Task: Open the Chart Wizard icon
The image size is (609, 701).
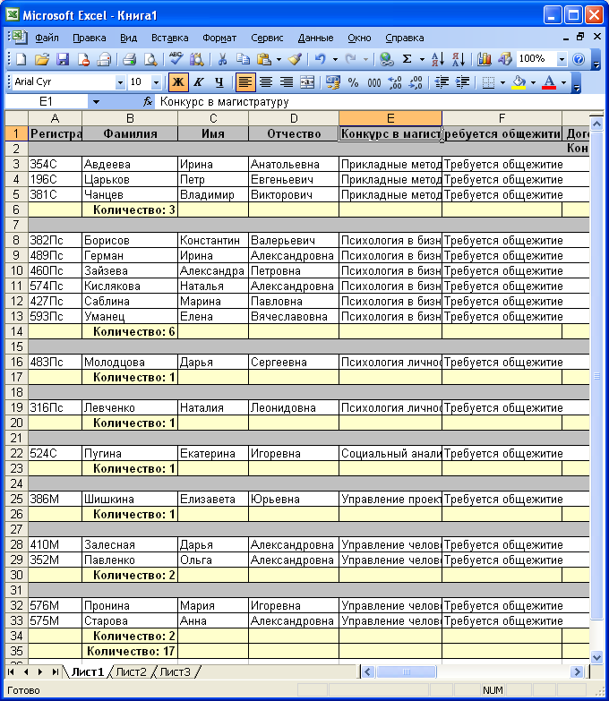Action: (485, 59)
